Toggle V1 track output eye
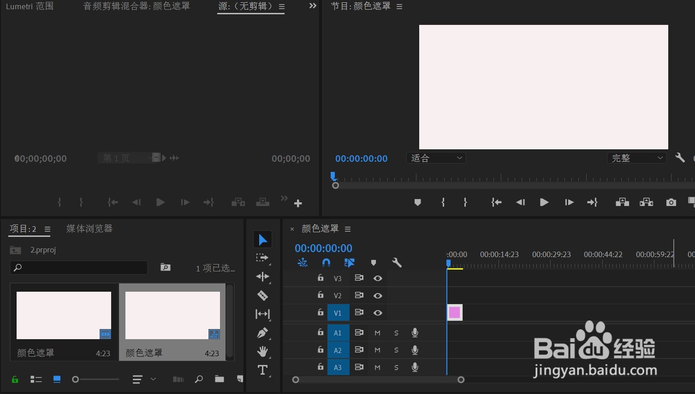The image size is (695, 394). coord(378,313)
